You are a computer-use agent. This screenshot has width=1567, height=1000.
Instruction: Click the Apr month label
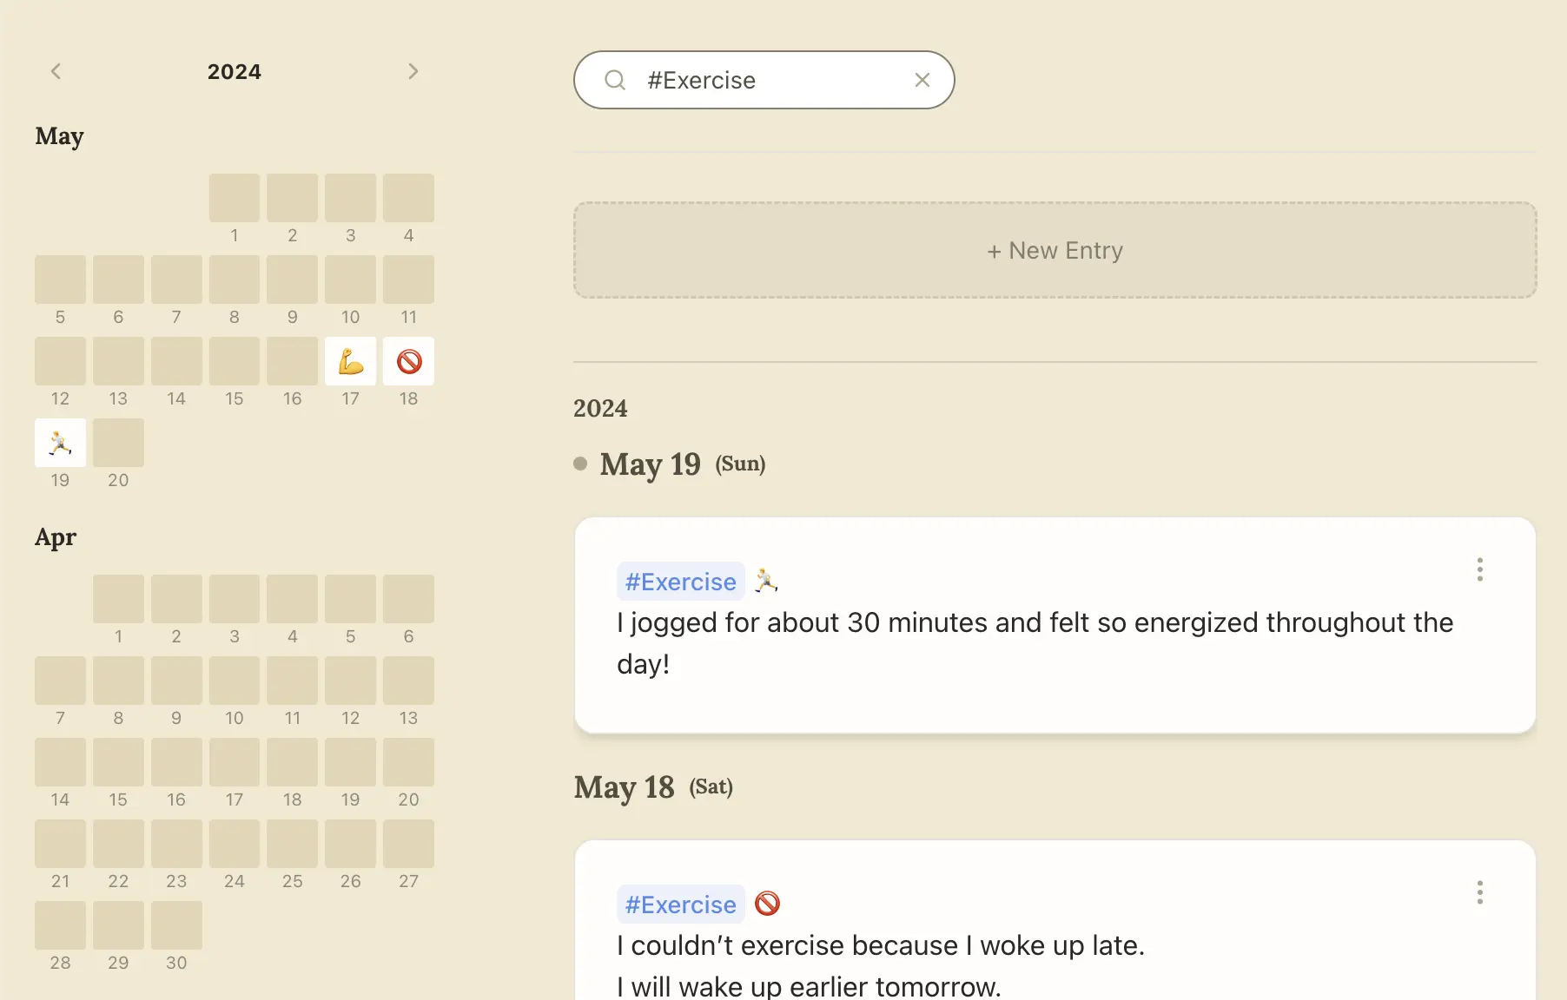[55, 537]
